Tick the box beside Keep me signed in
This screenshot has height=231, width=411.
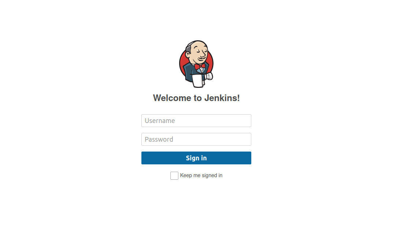click(x=174, y=175)
